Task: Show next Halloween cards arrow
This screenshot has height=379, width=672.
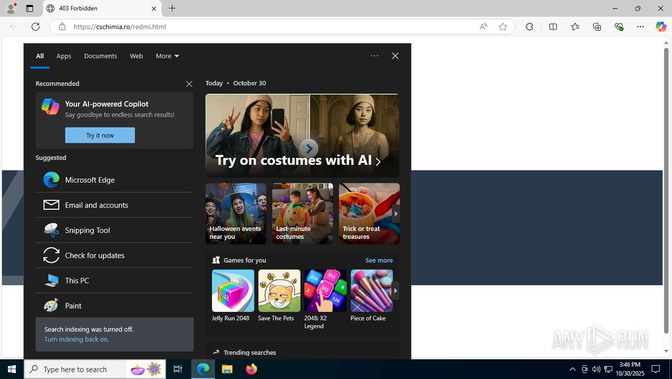Action: [x=395, y=214]
